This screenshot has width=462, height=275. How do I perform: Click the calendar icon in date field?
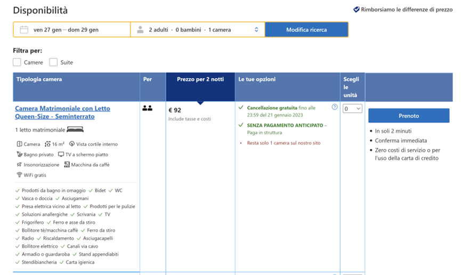click(24, 30)
